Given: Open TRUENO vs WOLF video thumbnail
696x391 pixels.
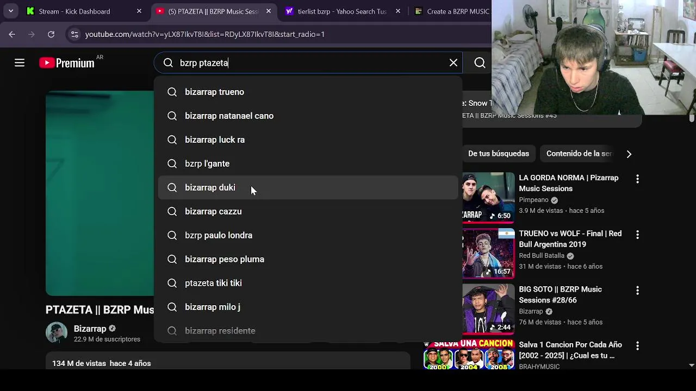Looking at the screenshot, I should coord(488,254).
